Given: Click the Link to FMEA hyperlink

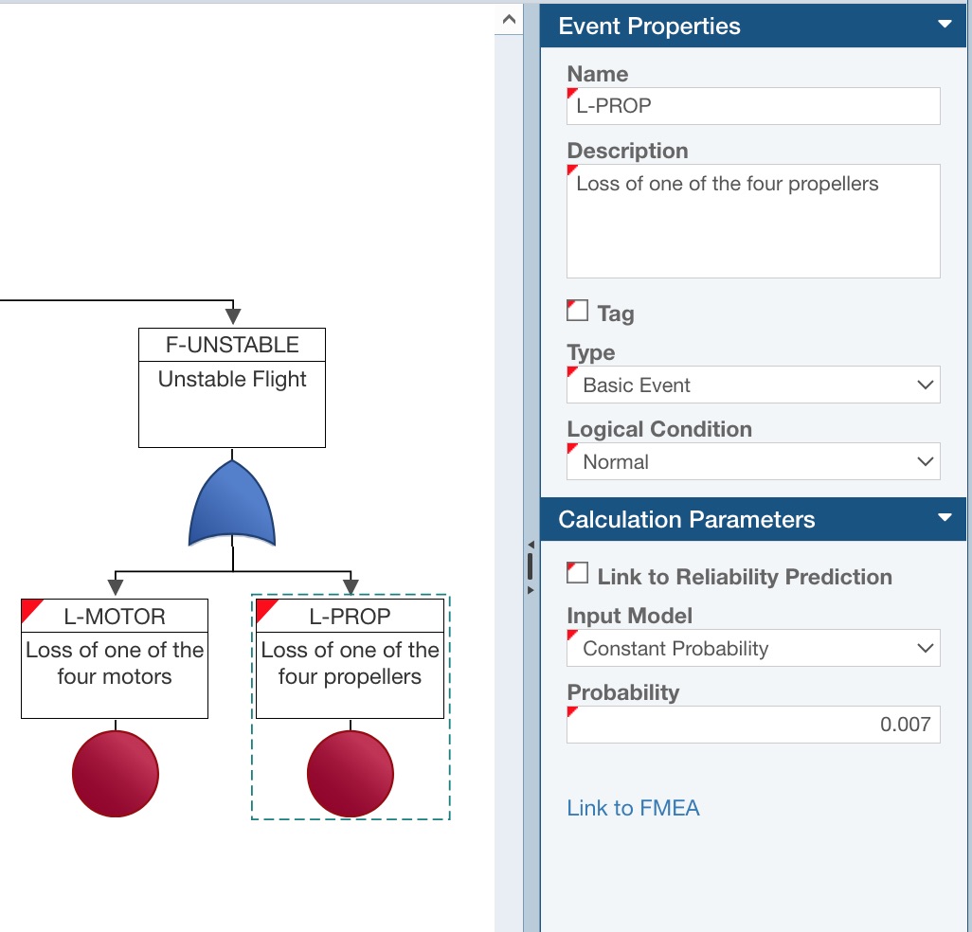Looking at the screenshot, I should click(633, 808).
